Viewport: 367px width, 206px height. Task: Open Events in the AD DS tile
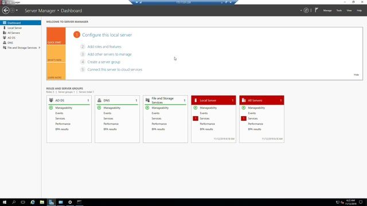(59, 113)
